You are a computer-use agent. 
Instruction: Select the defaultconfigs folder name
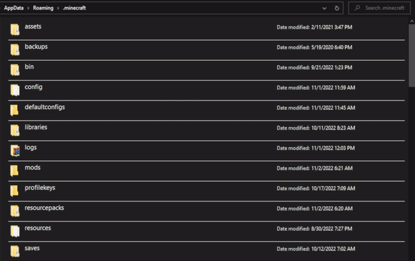pyautogui.click(x=44, y=107)
